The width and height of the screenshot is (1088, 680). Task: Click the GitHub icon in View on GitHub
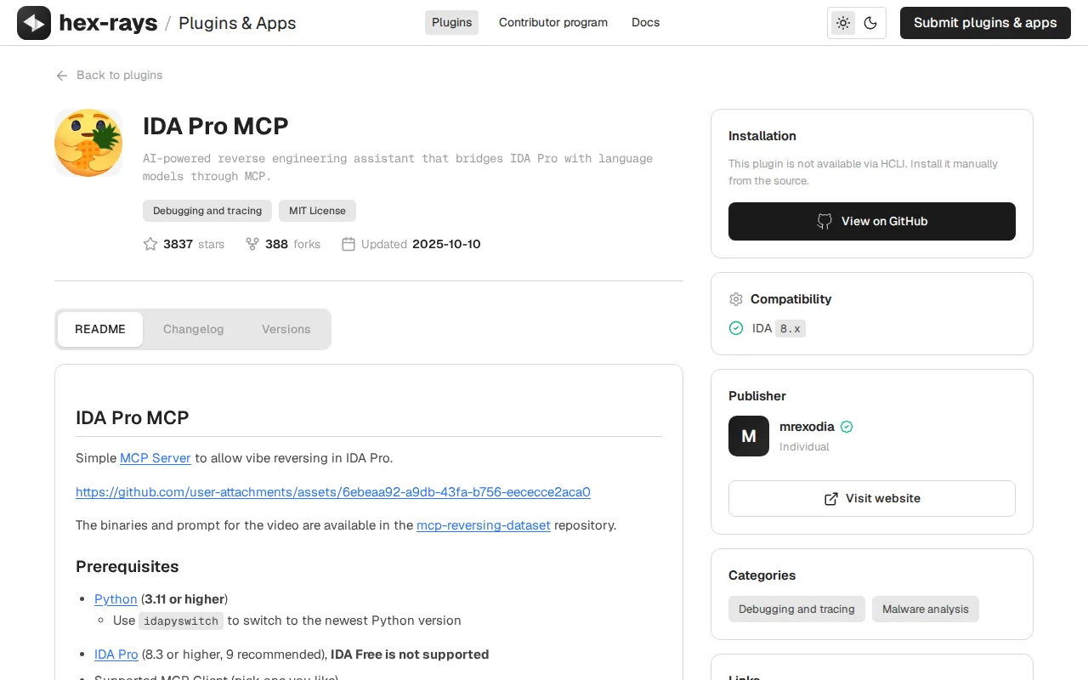click(824, 221)
